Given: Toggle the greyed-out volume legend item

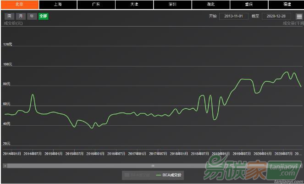Looking at the screenshot, I should pyautogui.click(x=137, y=175).
